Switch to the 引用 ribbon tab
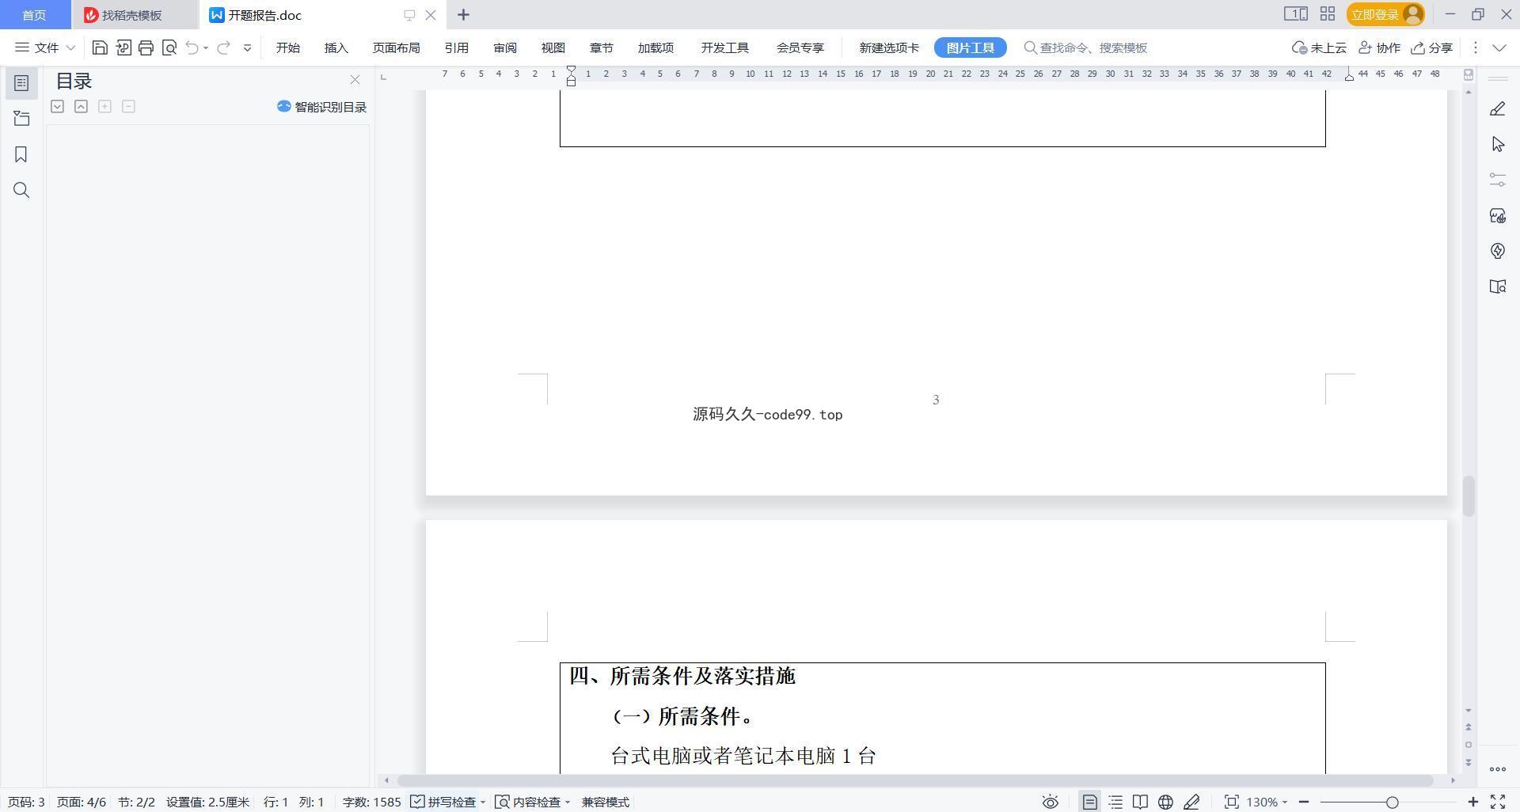The image size is (1520, 812). pyautogui.click(x=457, y=47)
